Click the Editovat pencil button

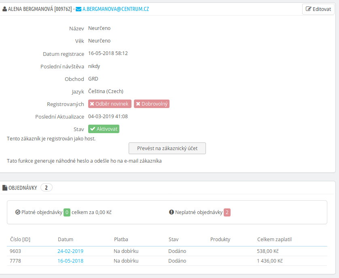coord(318,9)
